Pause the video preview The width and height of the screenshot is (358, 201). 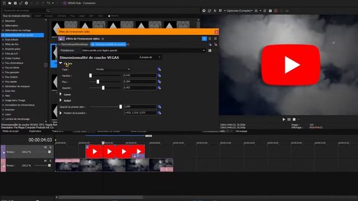point(289,119)
